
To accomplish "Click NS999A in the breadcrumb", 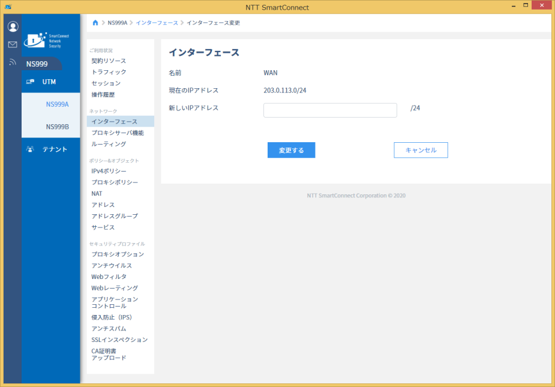I will point(117,23).
